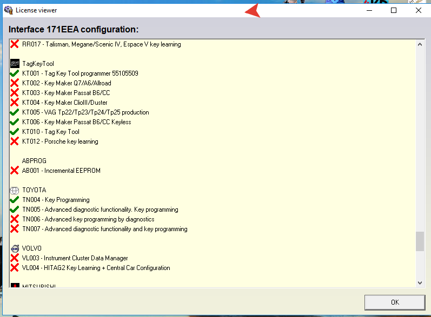Image resolution: width=431 pixels, height=317 pixels.
Task: Click red cross beside VL003 Instrument Cluster
Action: 15,258
